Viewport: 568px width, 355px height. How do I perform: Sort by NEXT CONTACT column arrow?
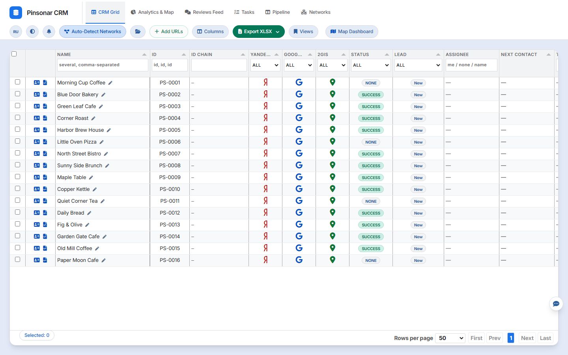549,54
